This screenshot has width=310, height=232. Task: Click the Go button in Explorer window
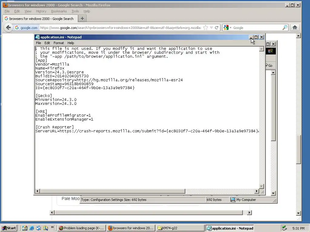269,66
